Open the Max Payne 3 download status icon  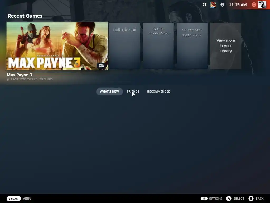tap(213, 5)
